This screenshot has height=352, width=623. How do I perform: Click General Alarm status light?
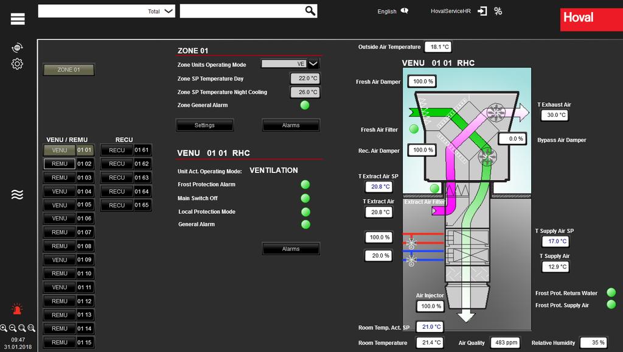click(x=305, y=224)
